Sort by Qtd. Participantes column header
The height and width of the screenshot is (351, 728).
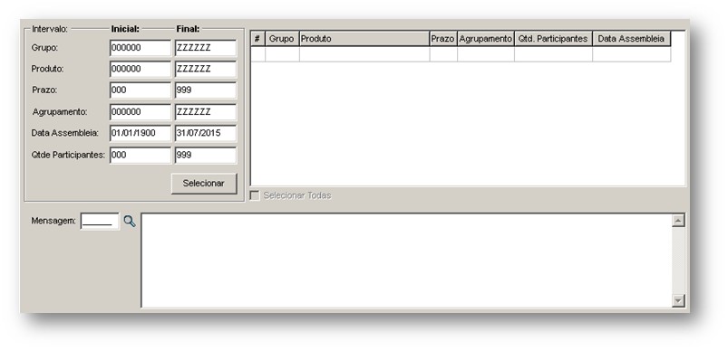point(553,39)
